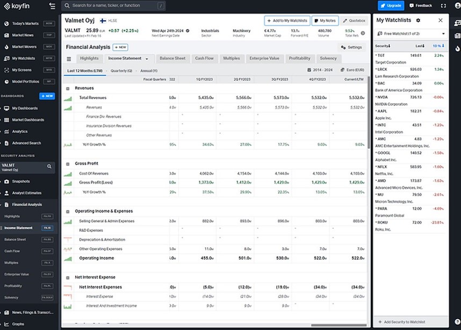Click the + NEW dashboards button
Image resolution: width=461 pixels, height=330 pixels.
[47, 96]
